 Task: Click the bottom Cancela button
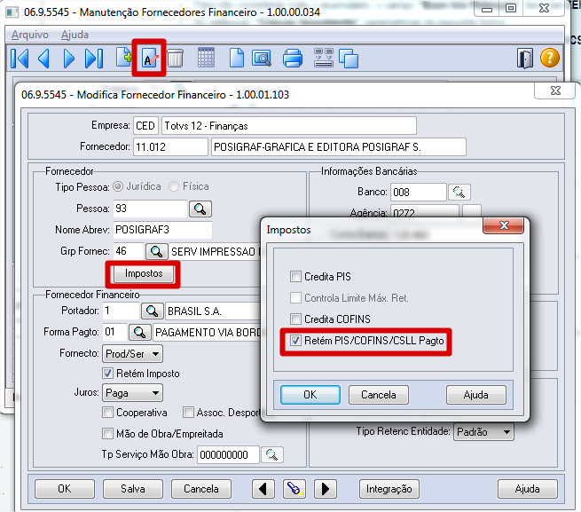coord(201,489)
